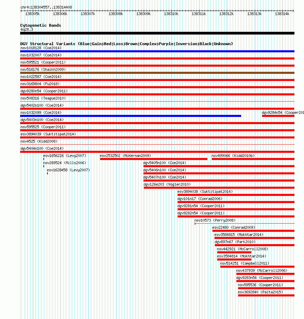Select esv3584815 (Mokhtar2014) variant
This screenshot has height=319, width=304.
239,235
